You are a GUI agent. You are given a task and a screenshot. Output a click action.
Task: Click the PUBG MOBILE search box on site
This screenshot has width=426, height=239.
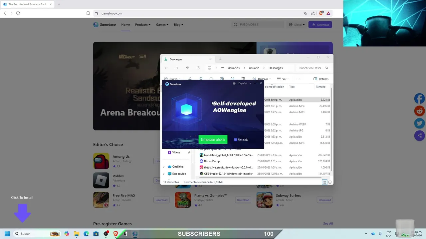pos(258,25)
